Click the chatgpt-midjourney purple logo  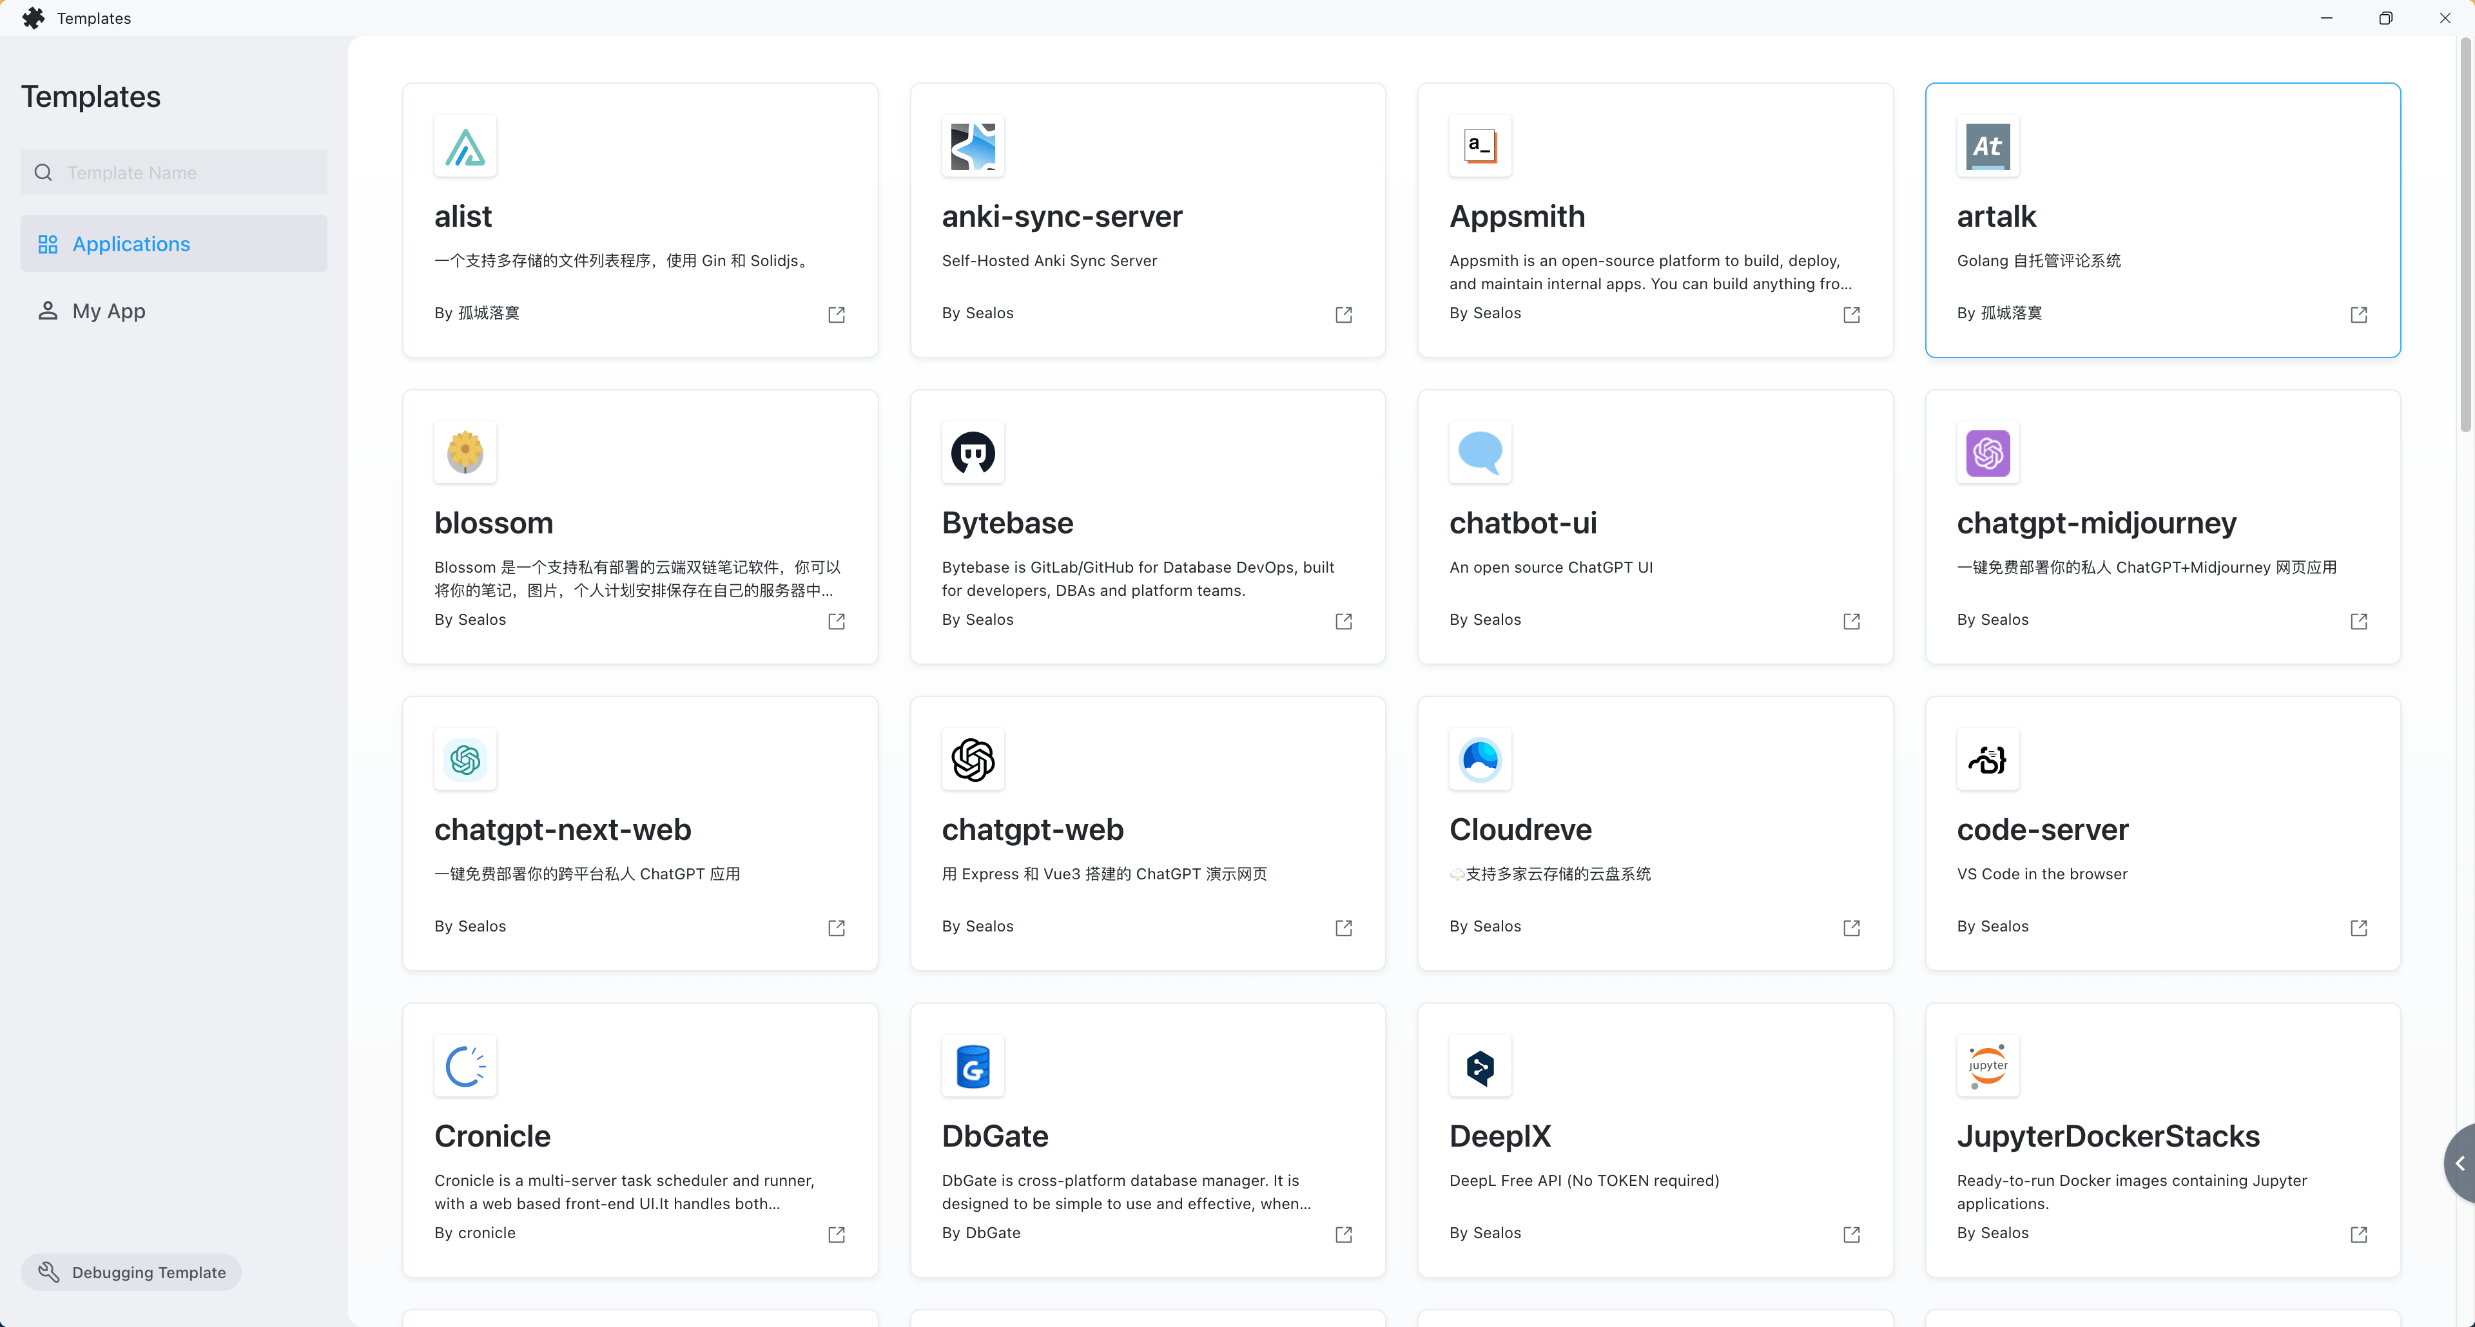(x=1987, y=452)
